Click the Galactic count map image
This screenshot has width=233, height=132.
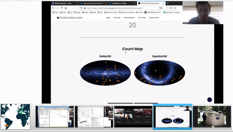click(105, 73)
